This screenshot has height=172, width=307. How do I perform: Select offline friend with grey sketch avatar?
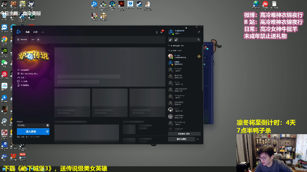[184, 117]
